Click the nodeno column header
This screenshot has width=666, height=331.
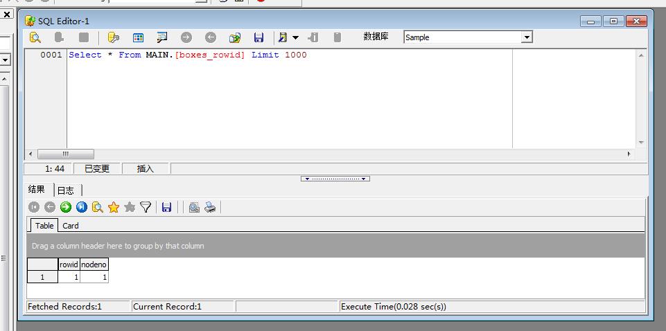pyautogui.click(x=94, y=265)
